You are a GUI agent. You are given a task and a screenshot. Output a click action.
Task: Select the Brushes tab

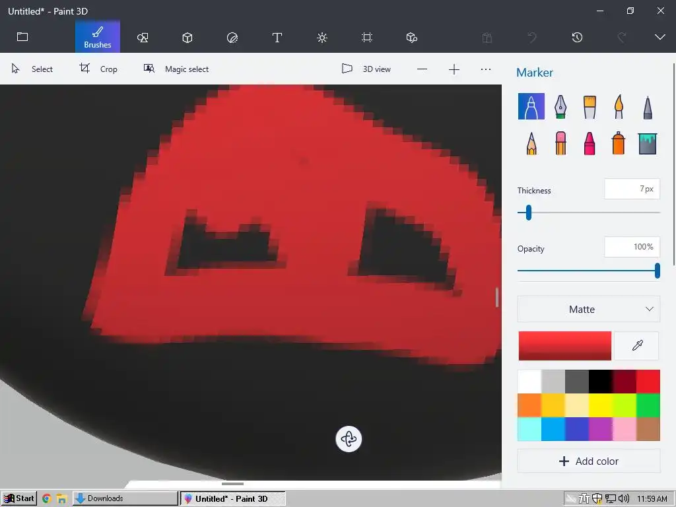tap(98, 37)
